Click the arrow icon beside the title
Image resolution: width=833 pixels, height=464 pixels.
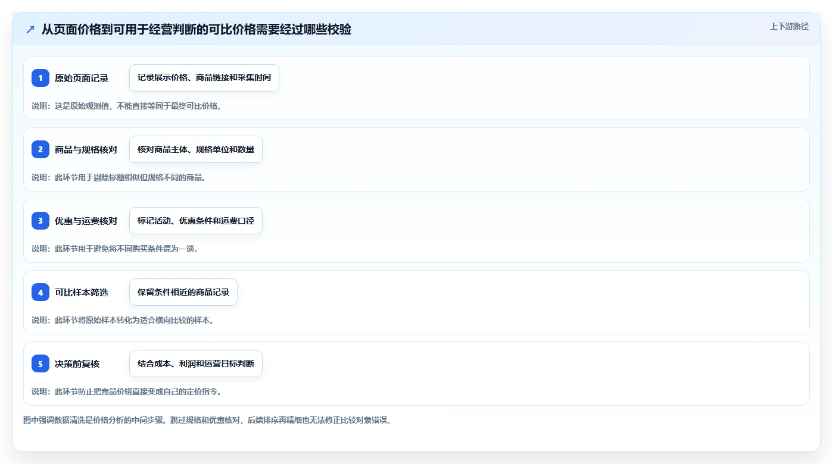click(30, 29)
